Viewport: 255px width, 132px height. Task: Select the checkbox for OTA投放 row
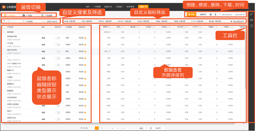[x=4, y=45]
